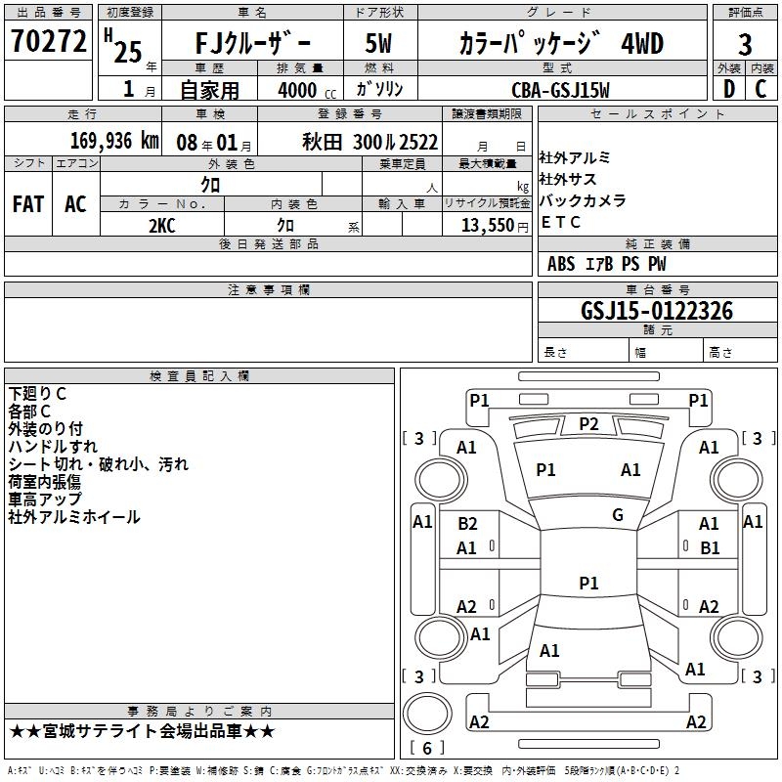Click displacement value 4000 cc
The width and height of the screenshot is (782, 782).
(x=307, y=90)
